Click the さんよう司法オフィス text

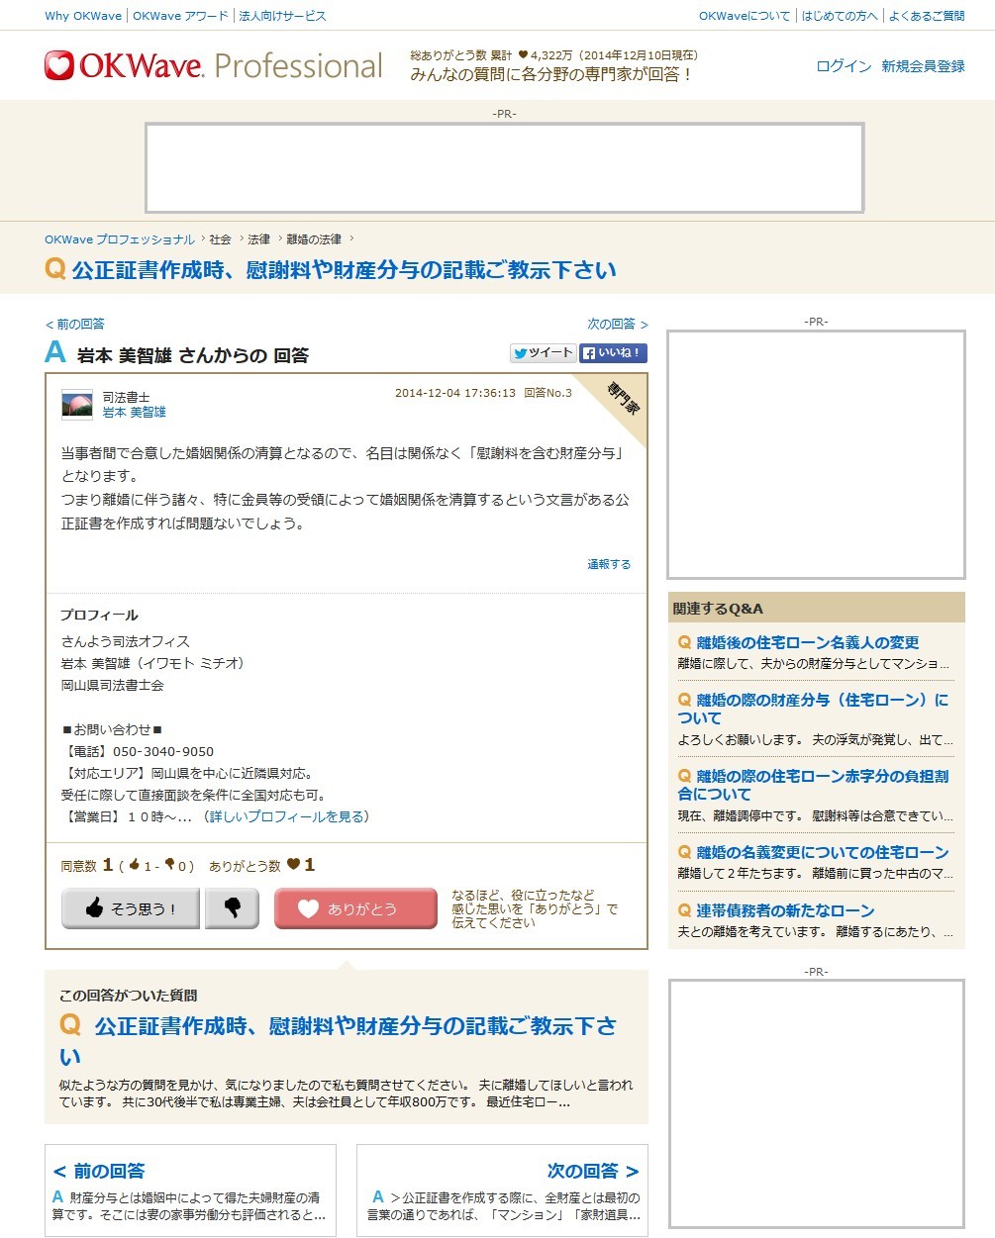(125, 641)
